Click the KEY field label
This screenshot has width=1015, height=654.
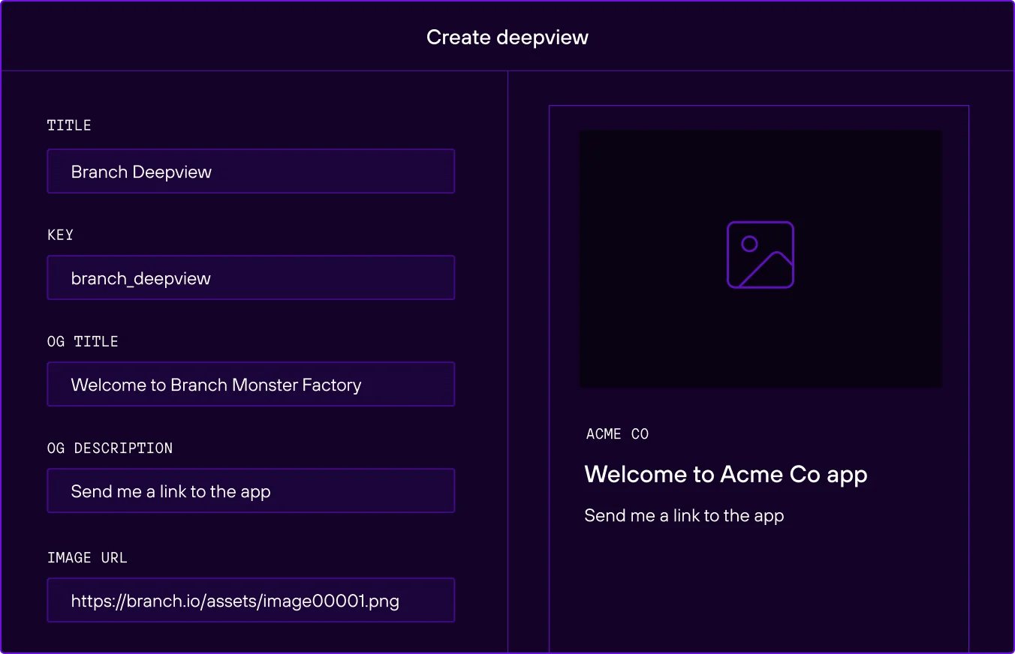click(x=60, y=235)
